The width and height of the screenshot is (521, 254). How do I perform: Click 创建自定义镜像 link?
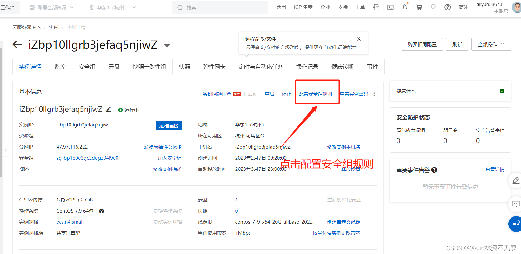point(344,222)
